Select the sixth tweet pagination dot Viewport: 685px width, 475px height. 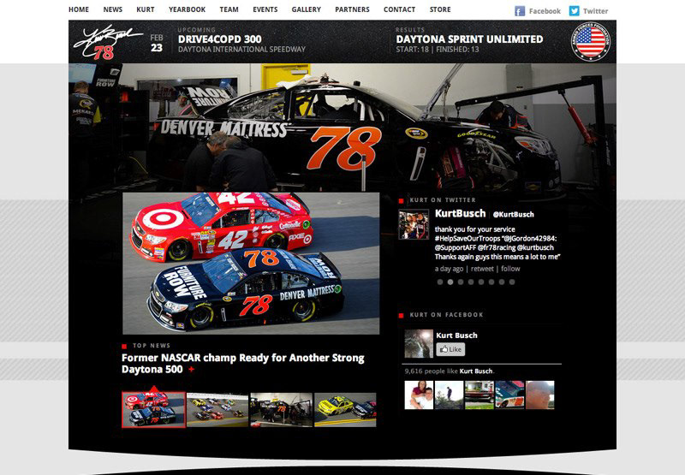point(491,282)
